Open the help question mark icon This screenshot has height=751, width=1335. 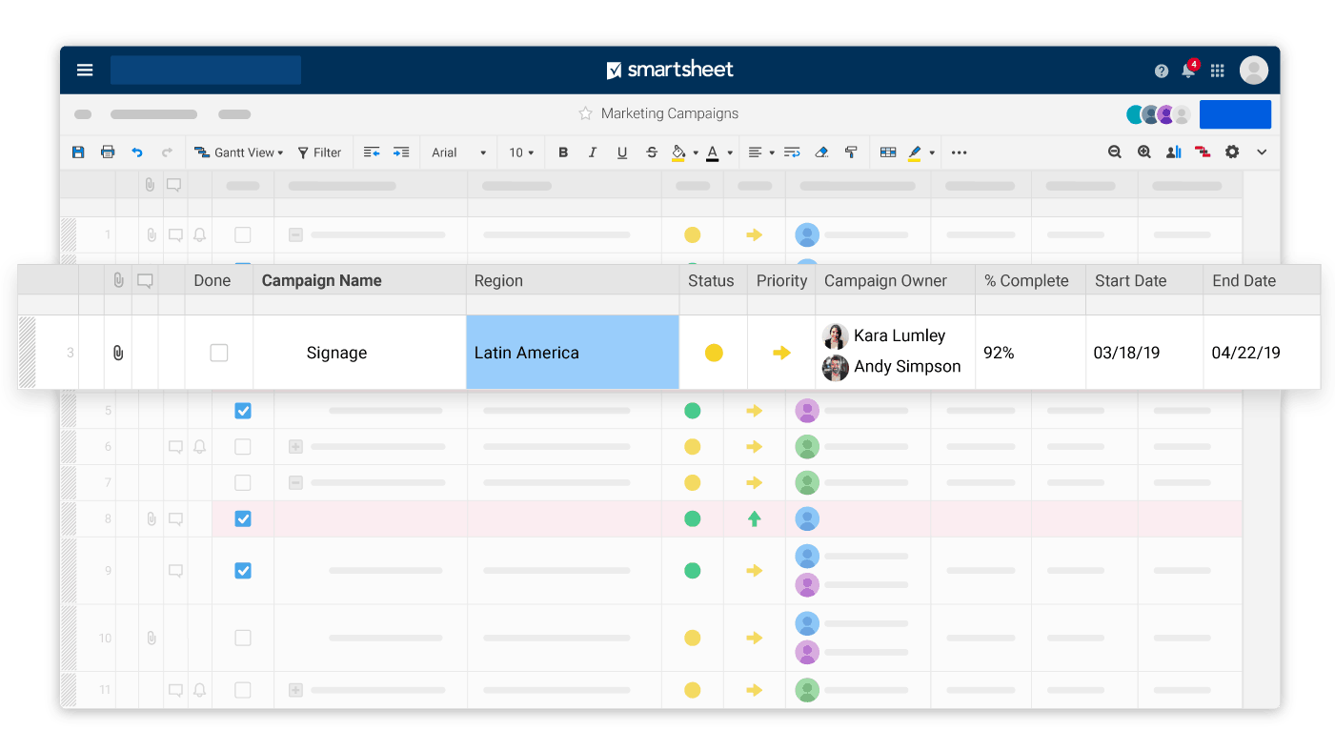pos(1161,71)
